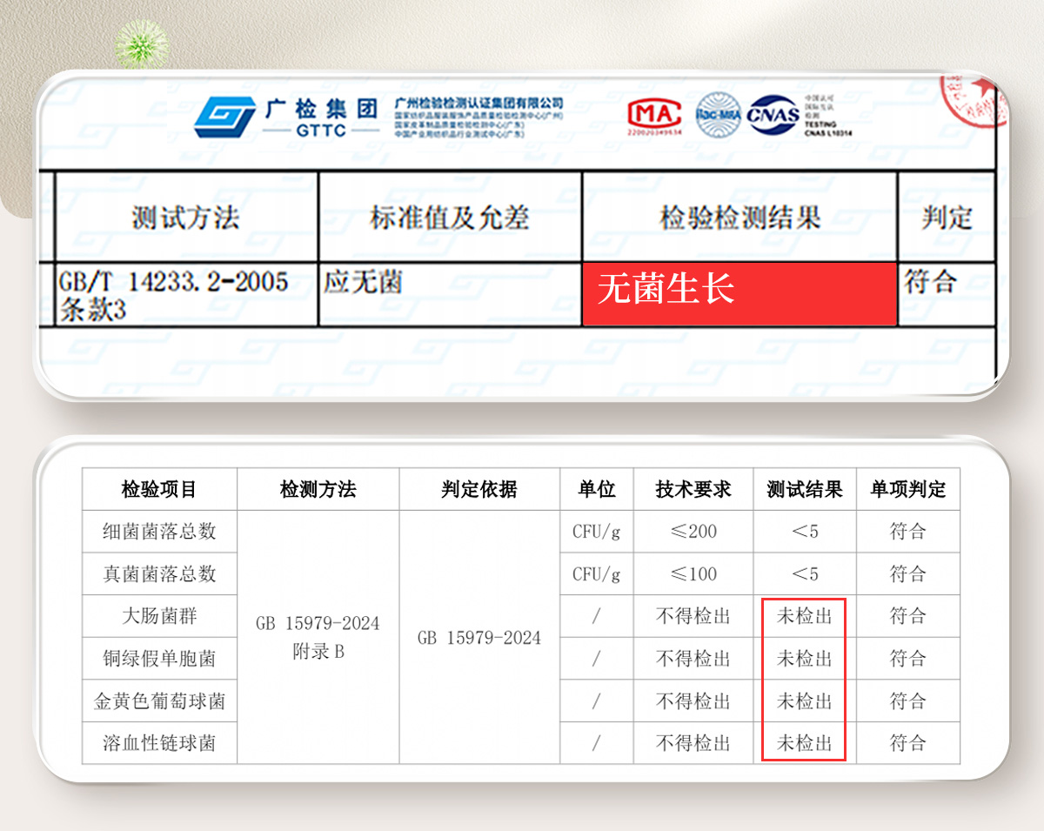Viewport: 1044px width, 831px height.
Task: Click the 广检集团 company name text
Action: click(321, 109)
